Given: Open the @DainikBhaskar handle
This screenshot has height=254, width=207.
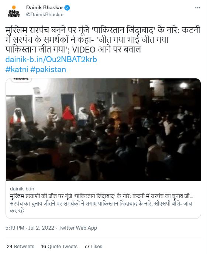Looking at the screenshot, I should click(x=45, y=14).
